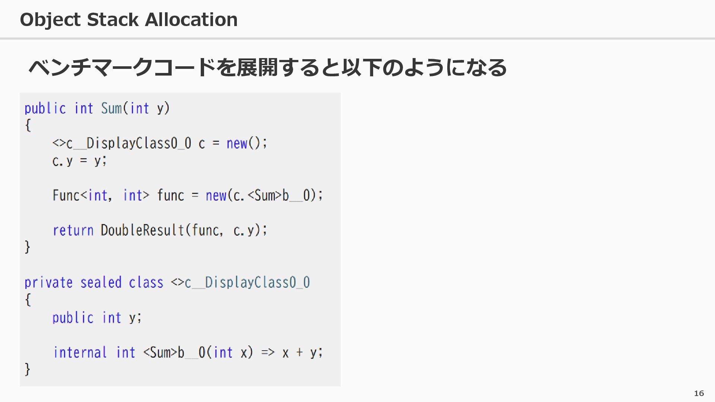Click the 'new()' keyword in DisplayClass line
715x402 pixels.
[237, 143]
